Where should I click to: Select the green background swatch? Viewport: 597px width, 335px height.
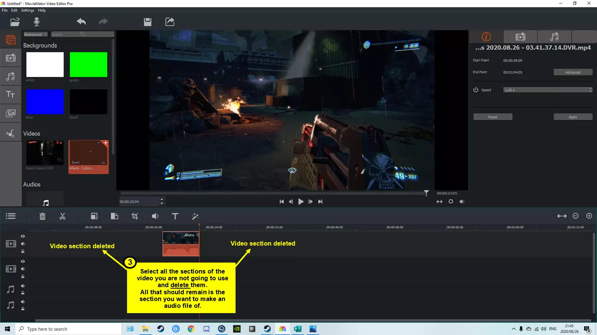pos(88,65)
